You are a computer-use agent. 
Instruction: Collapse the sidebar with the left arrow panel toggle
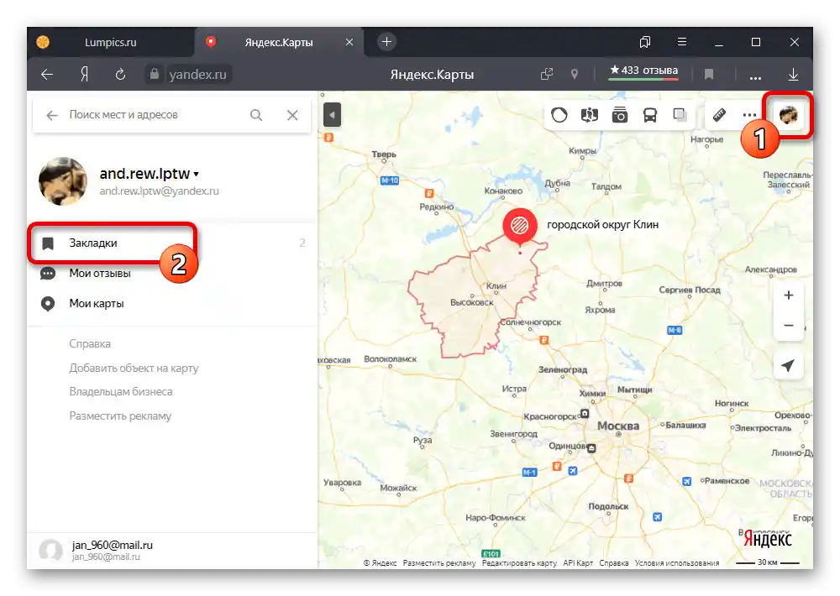tap(332, 115)
